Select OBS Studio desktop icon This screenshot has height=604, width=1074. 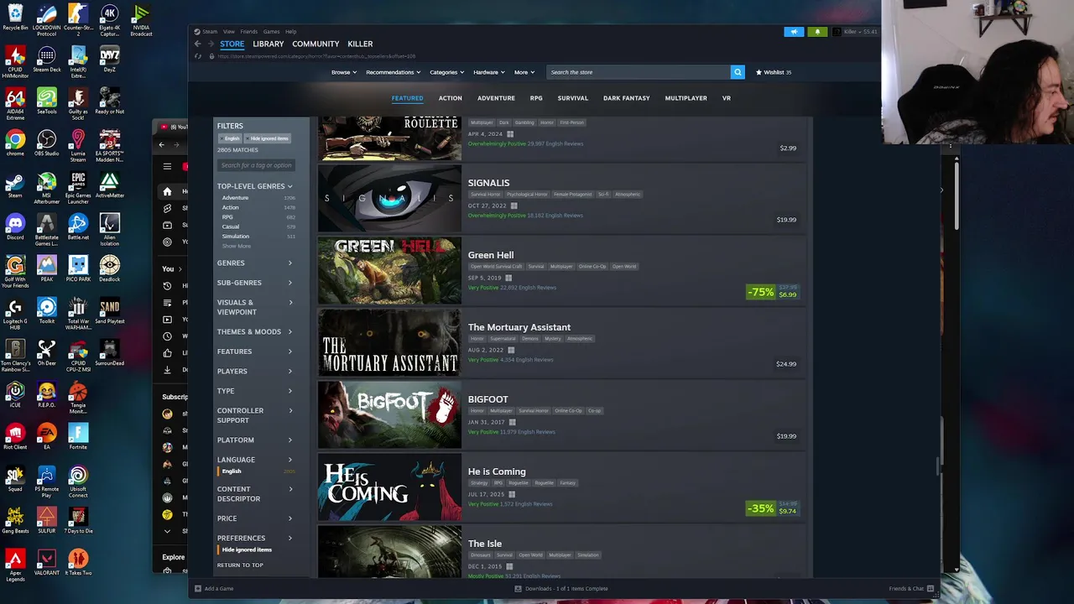tap(47, 143)
